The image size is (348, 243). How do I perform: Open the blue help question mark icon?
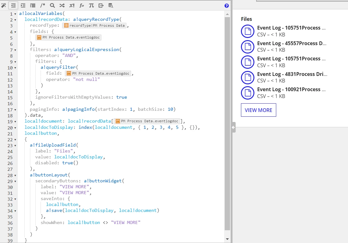(x=227, y=6)
